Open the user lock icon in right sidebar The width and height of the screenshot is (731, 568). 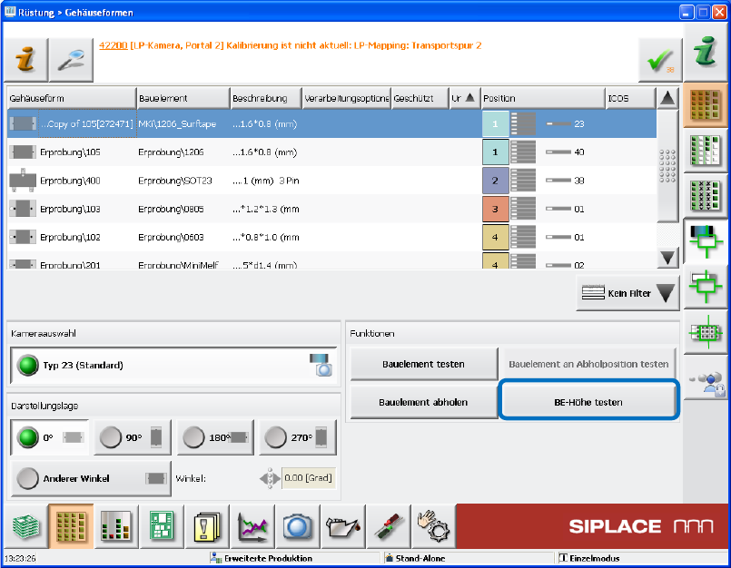(x=705, y=383)
